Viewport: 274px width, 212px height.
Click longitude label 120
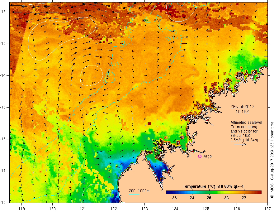pyautogui.click(x=52, y=209)
